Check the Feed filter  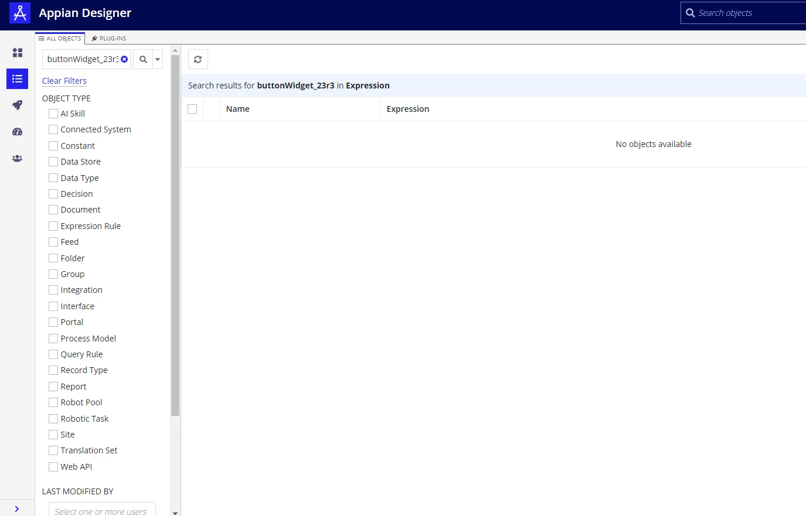click(53, 242)
